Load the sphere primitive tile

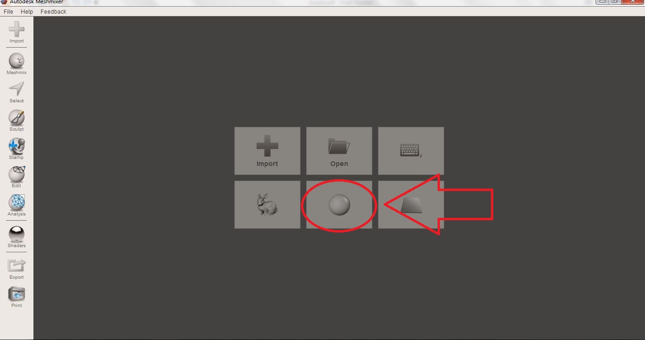point(339,205)
